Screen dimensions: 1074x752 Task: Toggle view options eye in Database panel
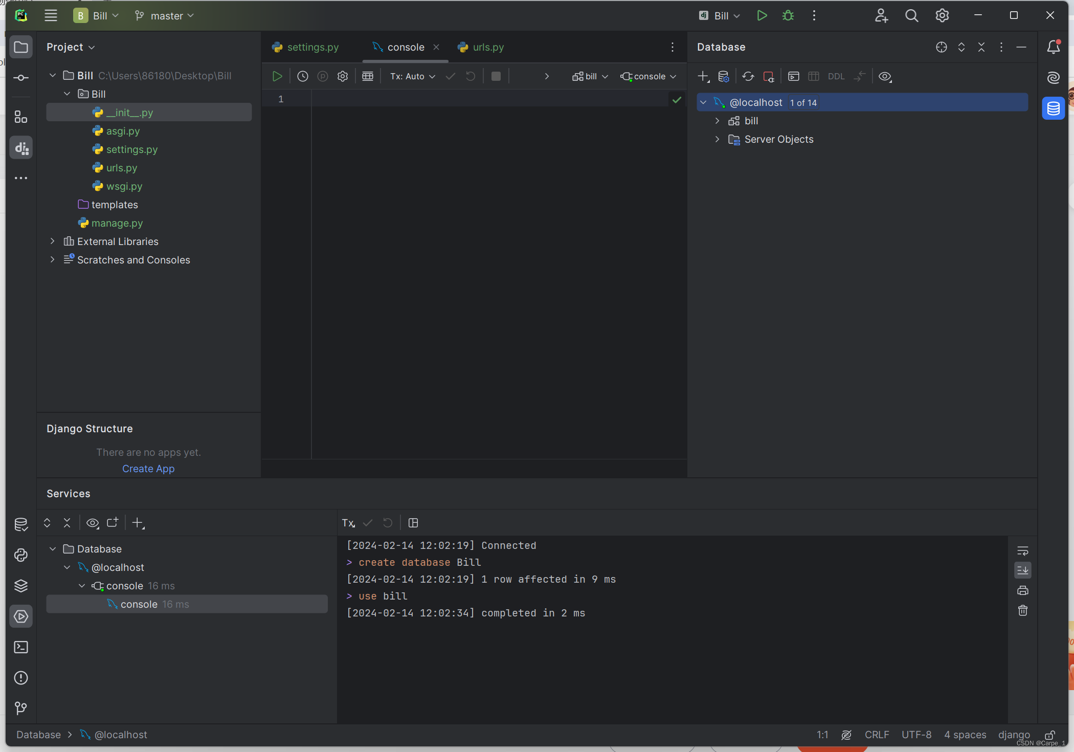point(885,77)
